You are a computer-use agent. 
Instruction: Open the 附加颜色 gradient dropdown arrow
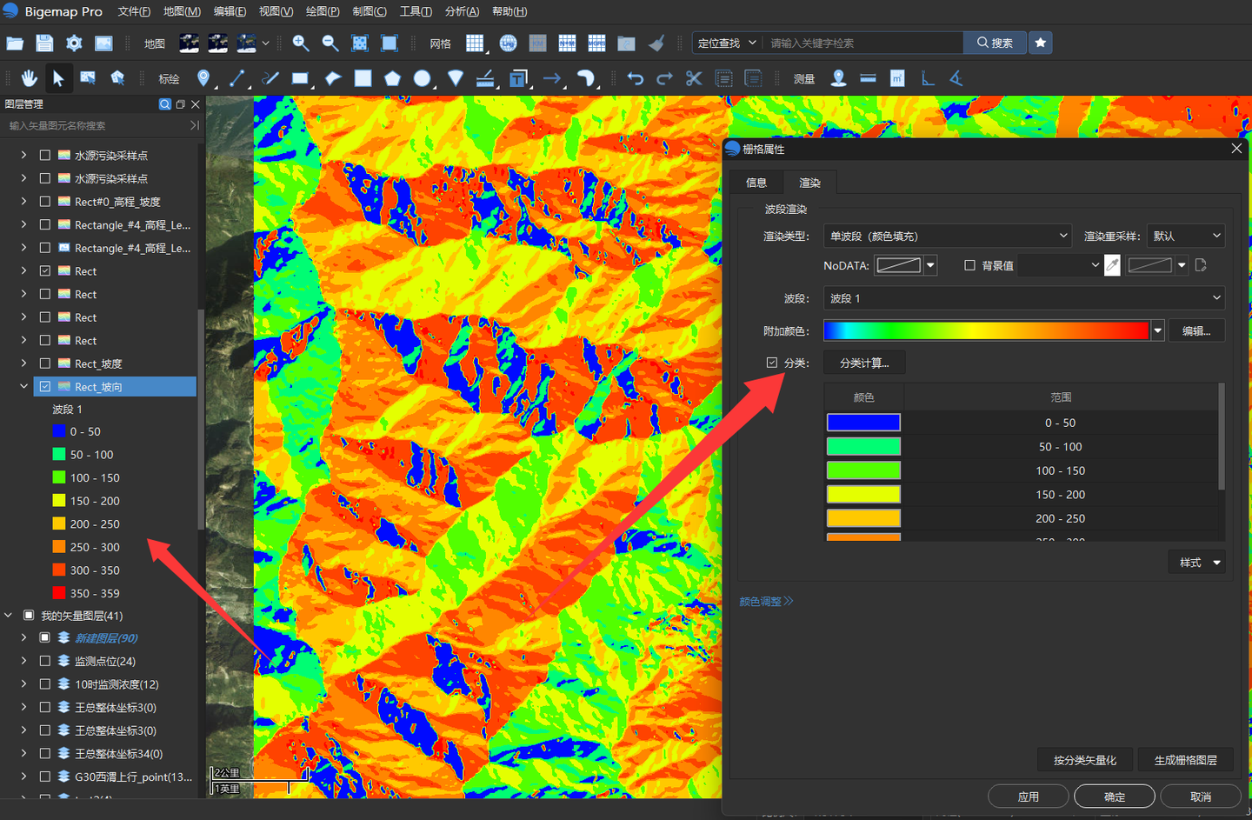click(1158, 330)
